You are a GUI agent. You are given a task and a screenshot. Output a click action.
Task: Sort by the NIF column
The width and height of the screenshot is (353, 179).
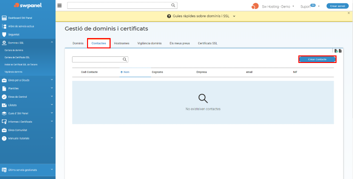pos(295,72)
